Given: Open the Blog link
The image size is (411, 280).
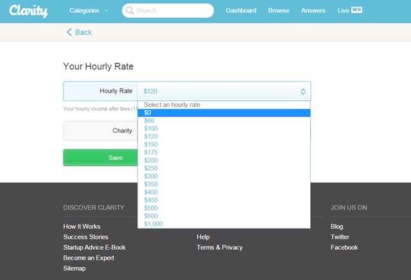Looking at the screenshot, I should pyautogui.click(x=337, y=227).
